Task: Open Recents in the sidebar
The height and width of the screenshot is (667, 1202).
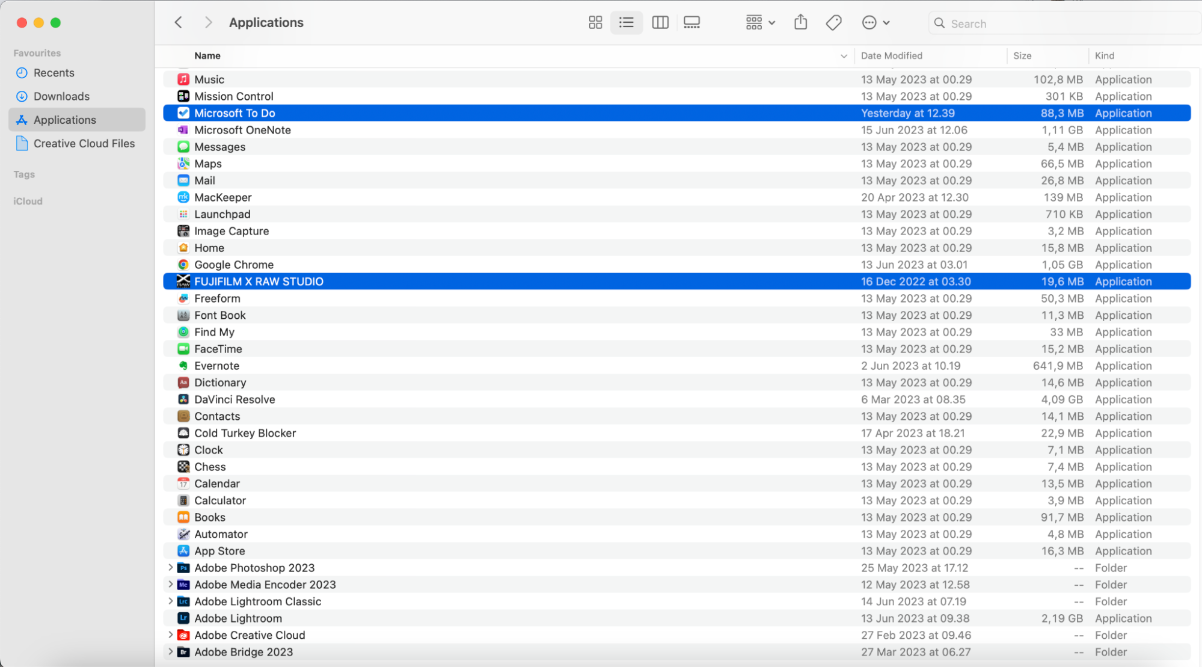Action: click(x=77, y=73)
